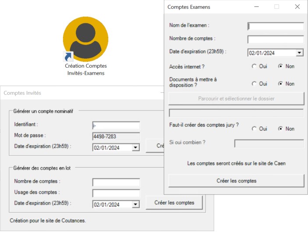This screenshot has height=232, width=308.
Task: Click Nombre de comptes field in Générer des comptes en lot
Action: point(116,182)
